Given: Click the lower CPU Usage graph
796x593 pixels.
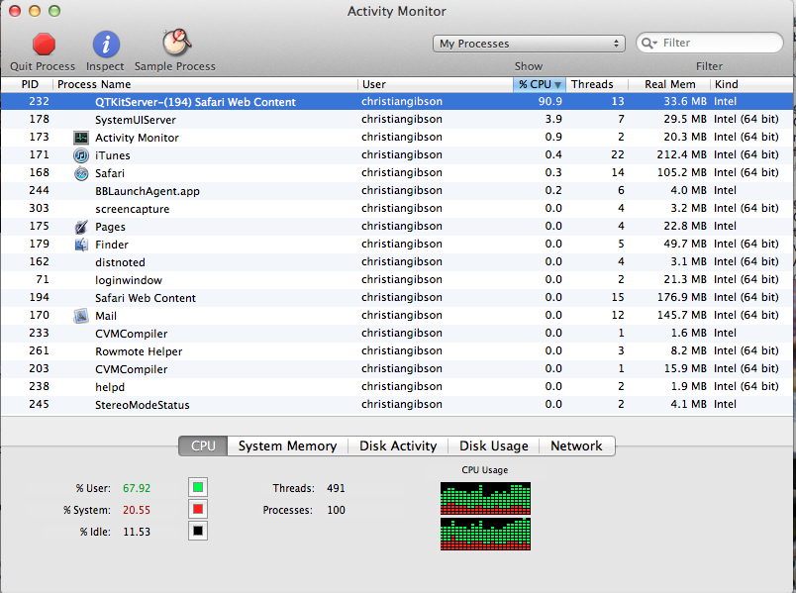Looking at the screenshot, I should click(x=485, y=535).
